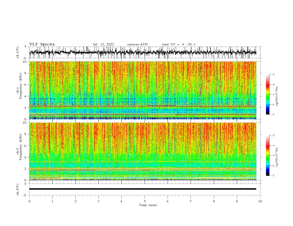Click the ch.1 colorbar "log(PSD)(V²/Hz)" label
The height and width of the screenshot is (226, 293).
pos(277,96)
